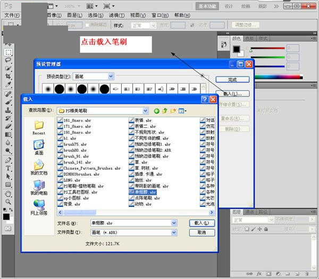Open the 样式 style dropdown in options bar
The width and height of the screenshot is (319, 279).
tap(154, 25)
